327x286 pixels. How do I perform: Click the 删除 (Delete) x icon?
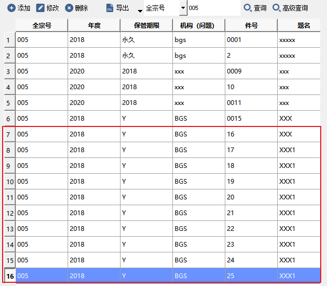(69, 8)
